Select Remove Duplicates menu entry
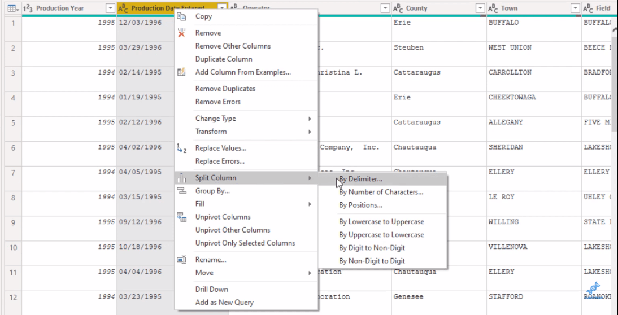The image size is (618, 315). 247,89
